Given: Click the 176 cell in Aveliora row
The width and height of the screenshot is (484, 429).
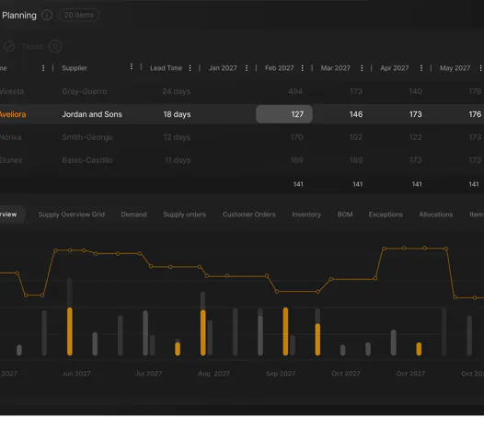Looking at the screenshot, I should 475,114.
